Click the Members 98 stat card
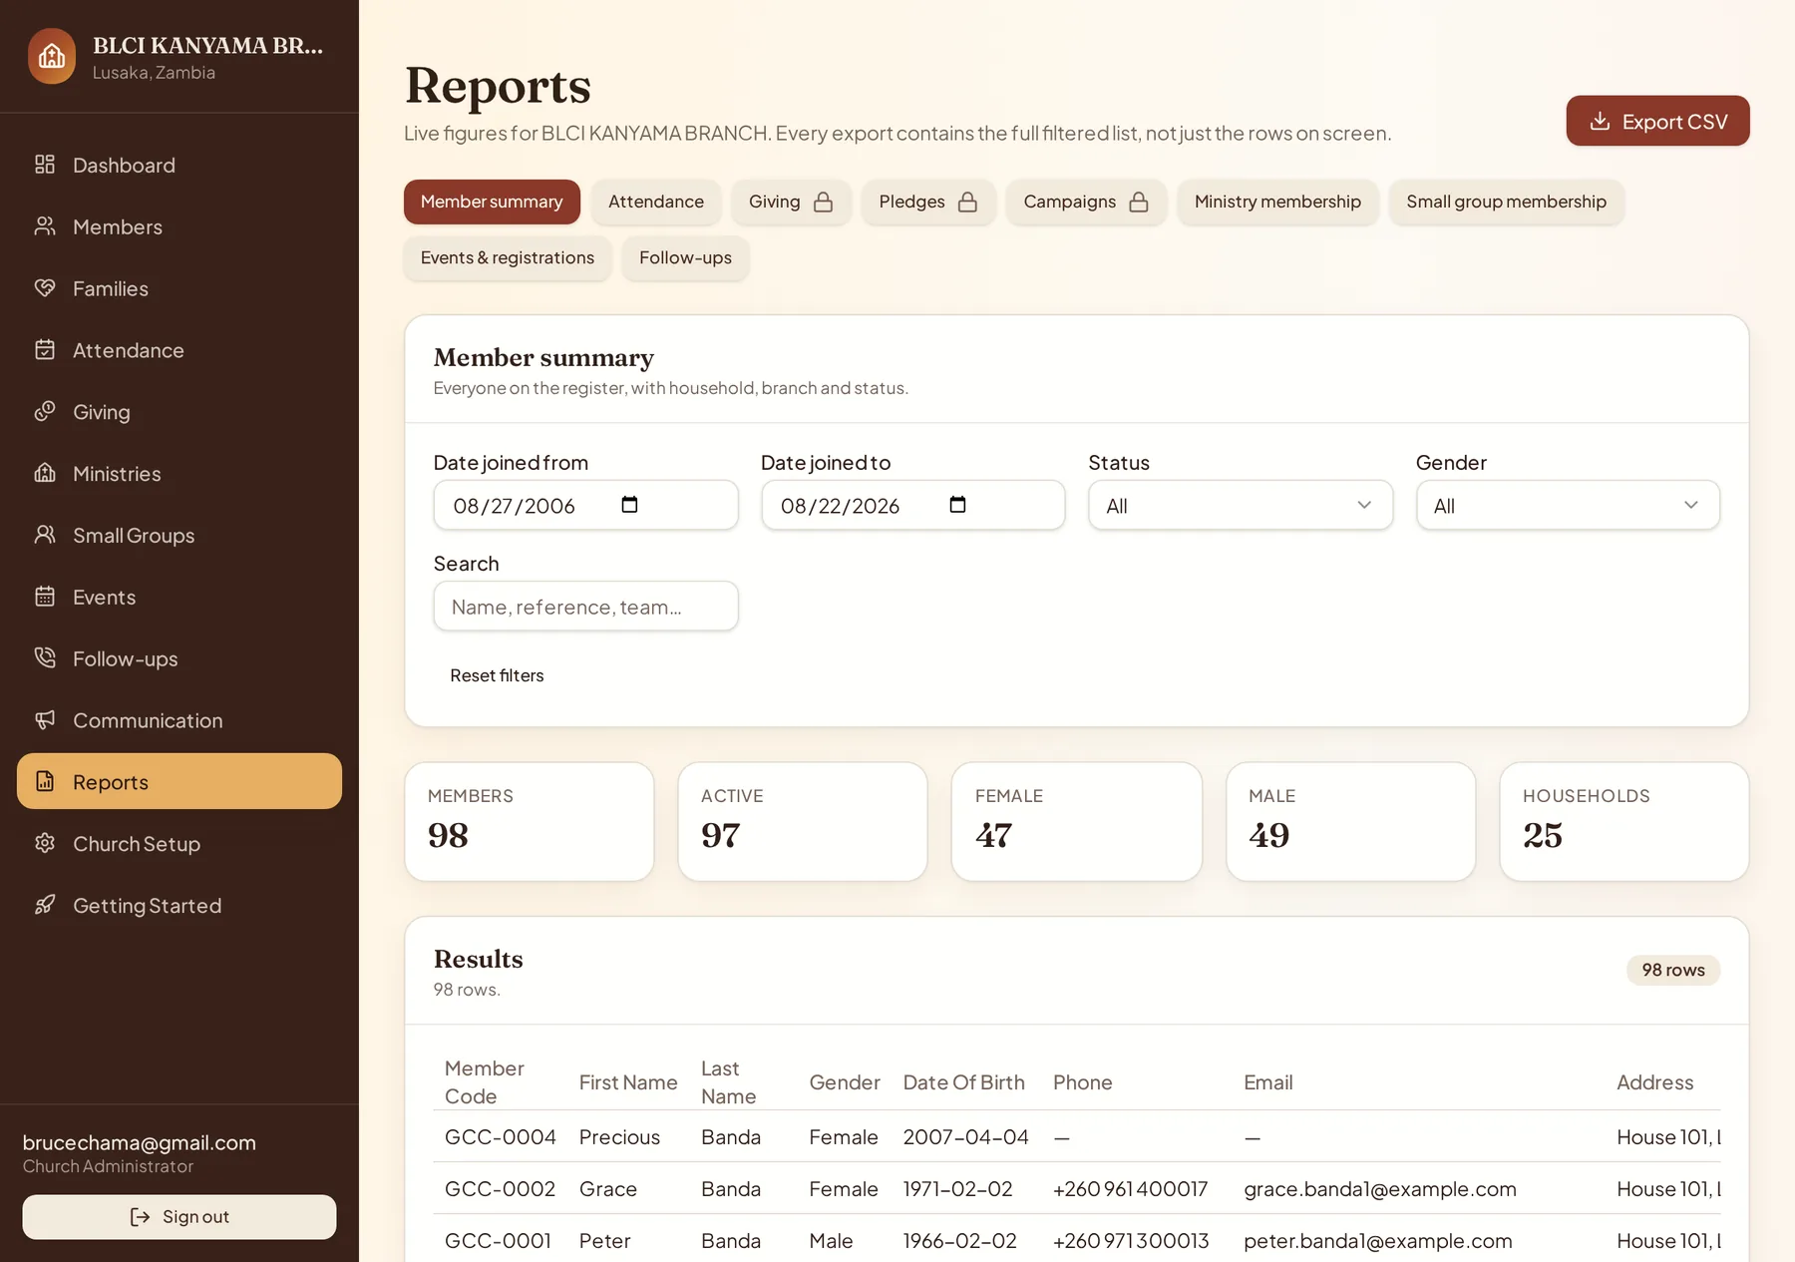1795x1262 pixels. pyautogui.click(x=530, y=822)
